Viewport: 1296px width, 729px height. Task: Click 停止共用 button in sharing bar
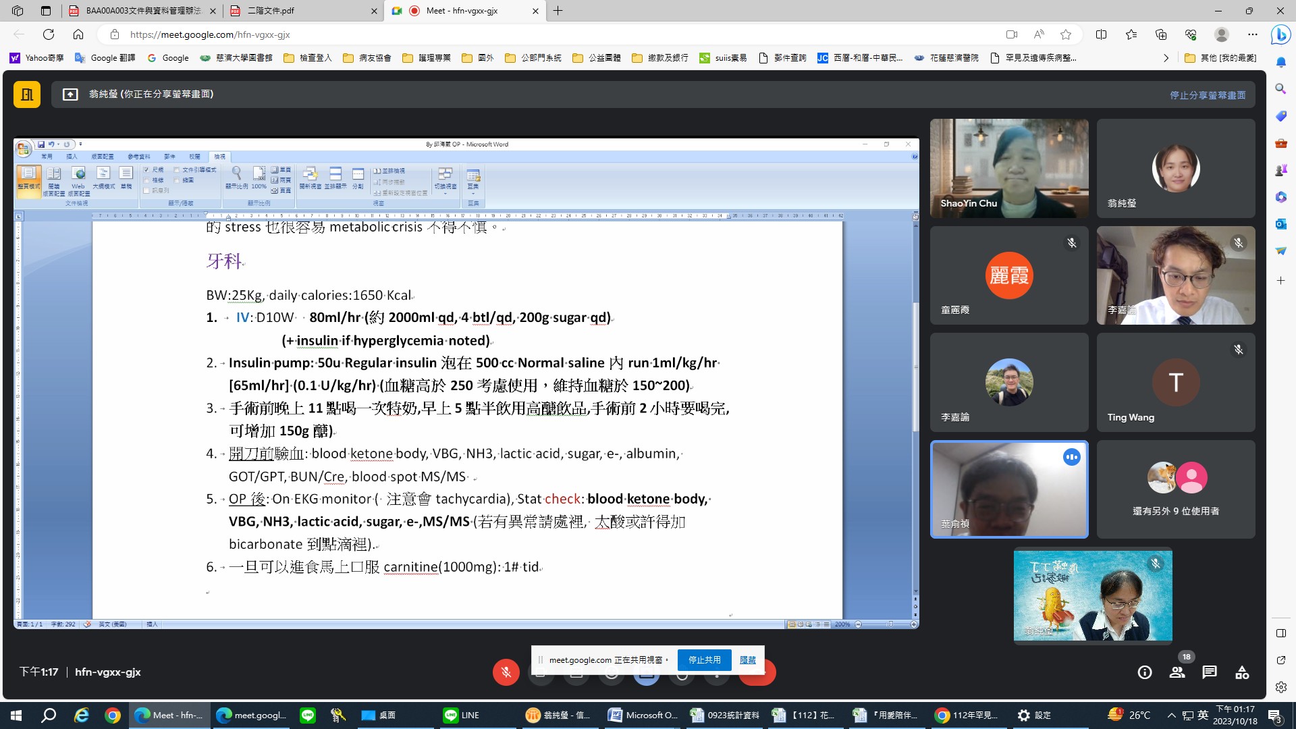click(704, 659)
